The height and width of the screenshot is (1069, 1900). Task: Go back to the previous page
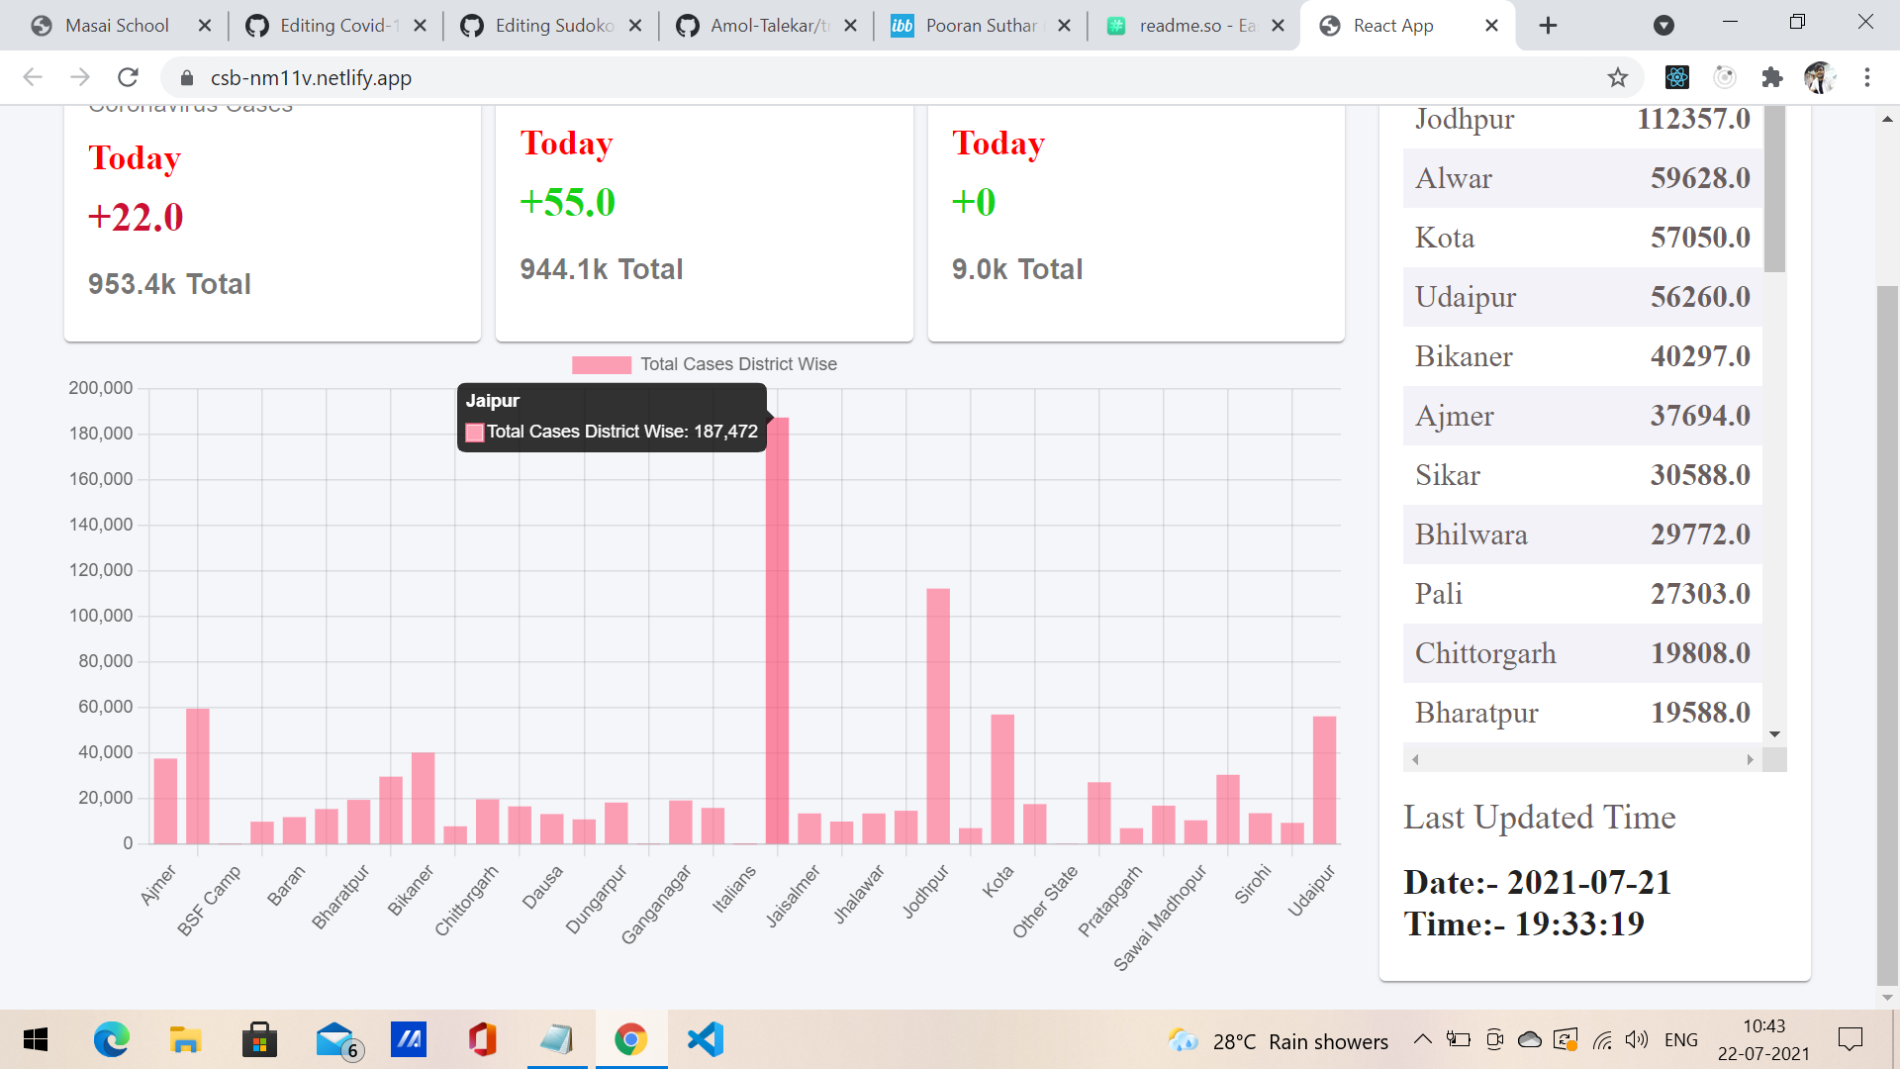[33, 77]
